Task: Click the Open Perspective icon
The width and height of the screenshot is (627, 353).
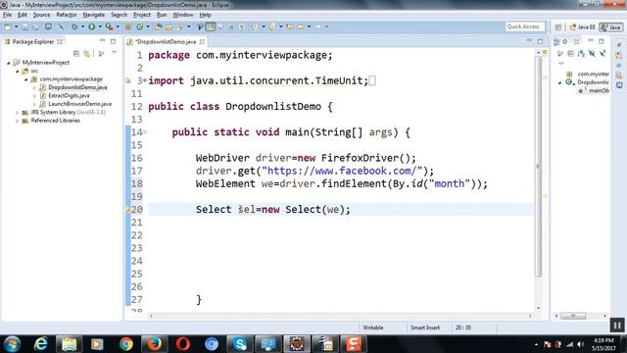Action: (558, 27)
